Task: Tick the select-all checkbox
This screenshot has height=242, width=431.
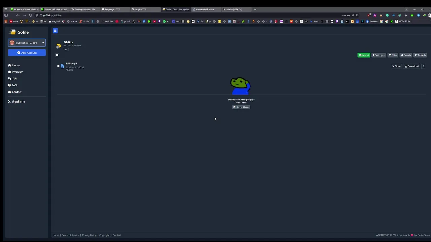Action: point(57,55)
